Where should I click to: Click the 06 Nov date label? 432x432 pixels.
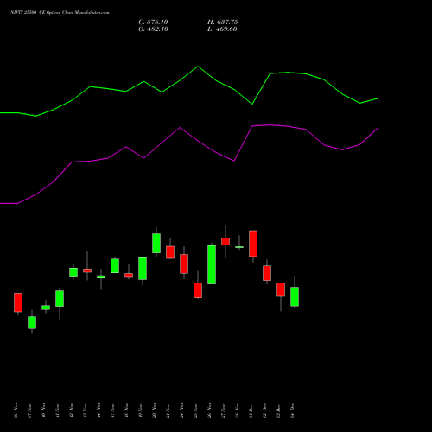pos(16,410)
